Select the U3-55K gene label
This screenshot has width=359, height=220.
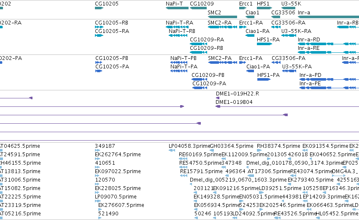coord(291,4)
